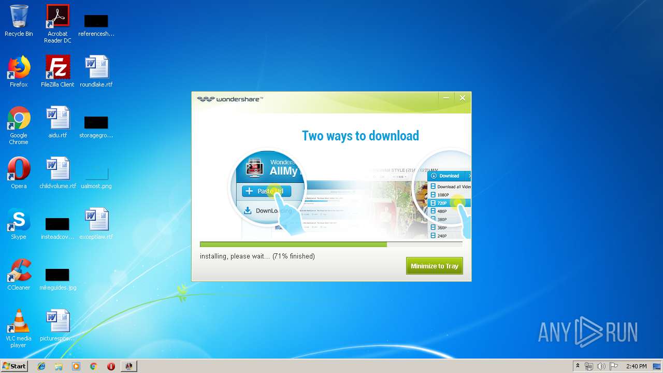663x373 pixels.
Task: Open the Recycle Bin desktop icon
Action: click(x=19, y=21)
